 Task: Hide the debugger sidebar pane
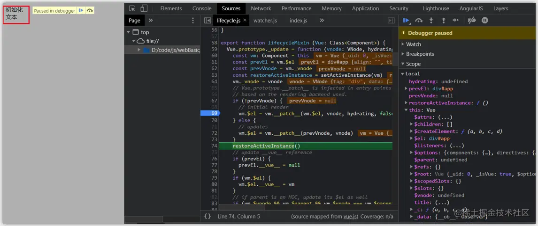(391, 21)
